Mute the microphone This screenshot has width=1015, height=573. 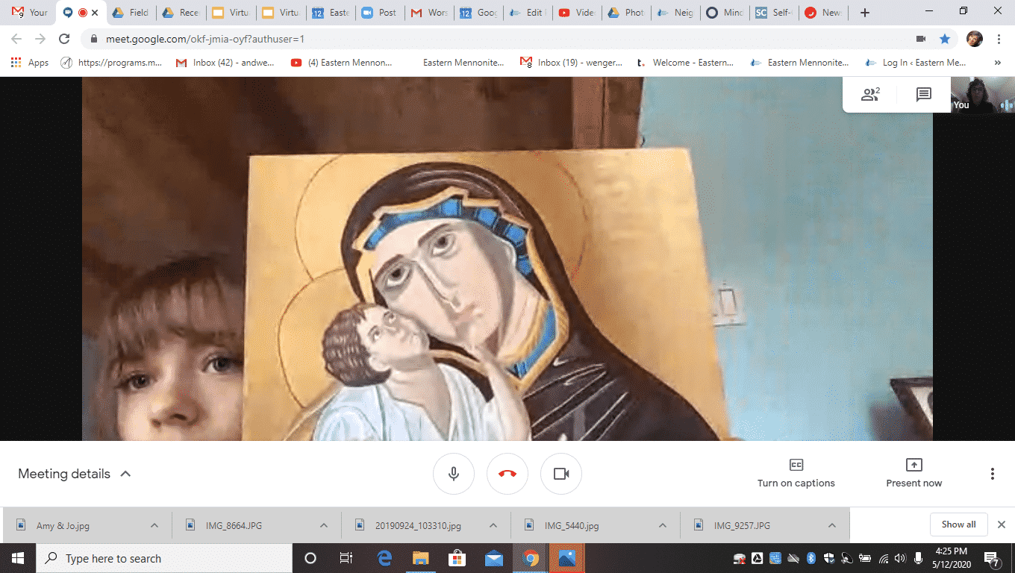coord(454,474)
